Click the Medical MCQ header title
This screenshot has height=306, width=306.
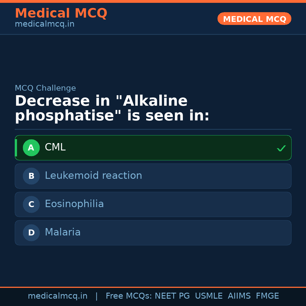(61, 13)
